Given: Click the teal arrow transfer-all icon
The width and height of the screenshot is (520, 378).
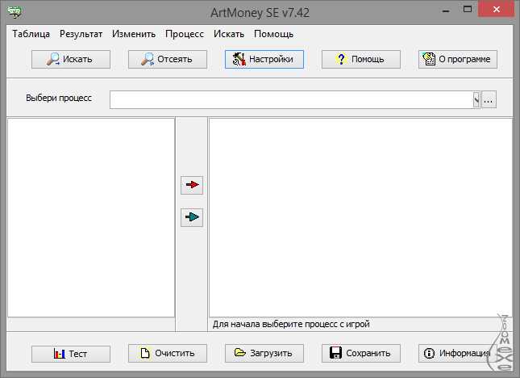Looking at the screenshot, I should (x=192, y=217).
